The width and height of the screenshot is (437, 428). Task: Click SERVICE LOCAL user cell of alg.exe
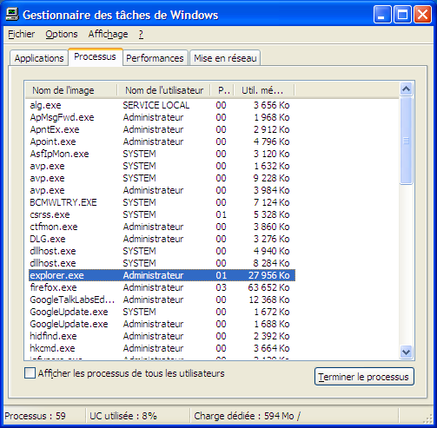coord(156,105)
